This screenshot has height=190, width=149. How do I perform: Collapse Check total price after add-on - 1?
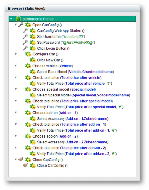tap(16, 124)
